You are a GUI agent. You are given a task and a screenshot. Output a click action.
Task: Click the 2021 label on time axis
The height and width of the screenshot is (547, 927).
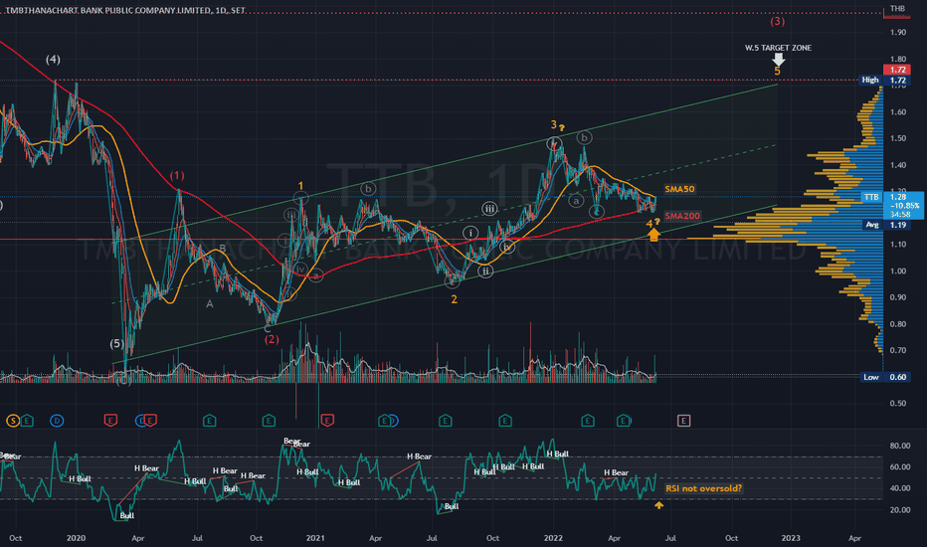(x=315, y=538)
